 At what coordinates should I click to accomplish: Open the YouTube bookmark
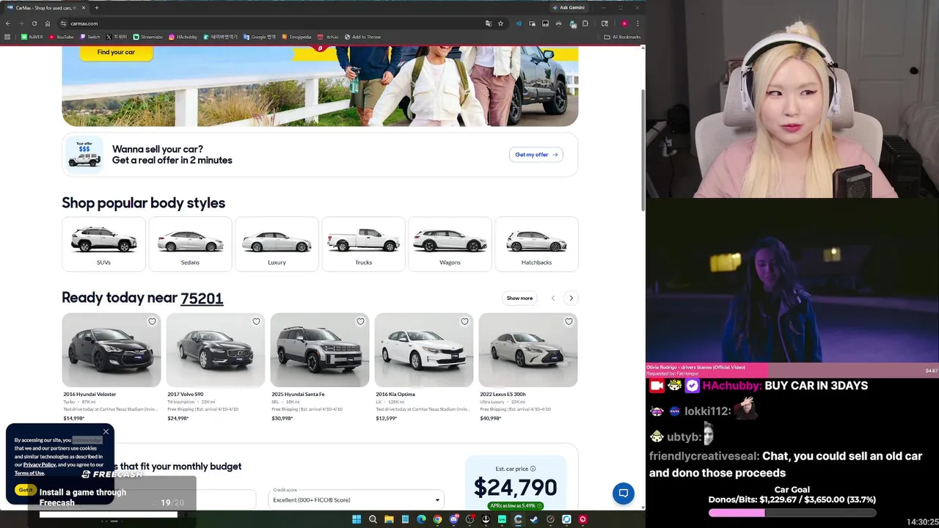[62, 37]
